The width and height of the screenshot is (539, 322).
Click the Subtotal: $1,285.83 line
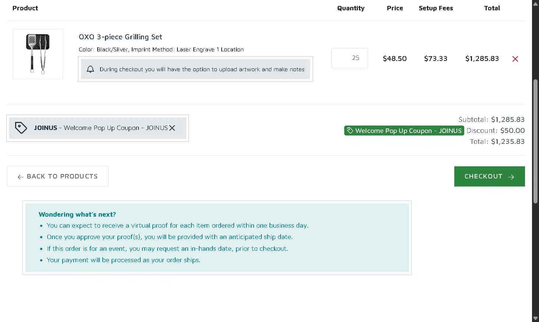click(492, 119)
